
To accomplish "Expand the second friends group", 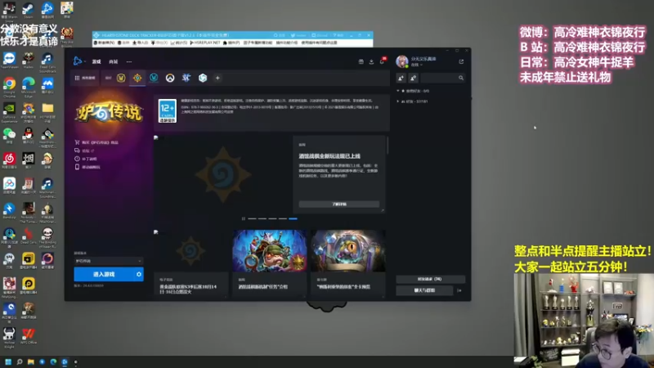I will pos(412,101).
